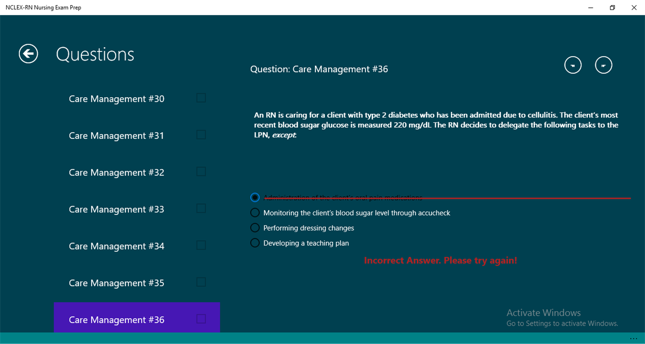Viewport: 645px width, 344px height.
Task: Tick the checkbox beside Care Management #30
Action: tap(201, 98)
